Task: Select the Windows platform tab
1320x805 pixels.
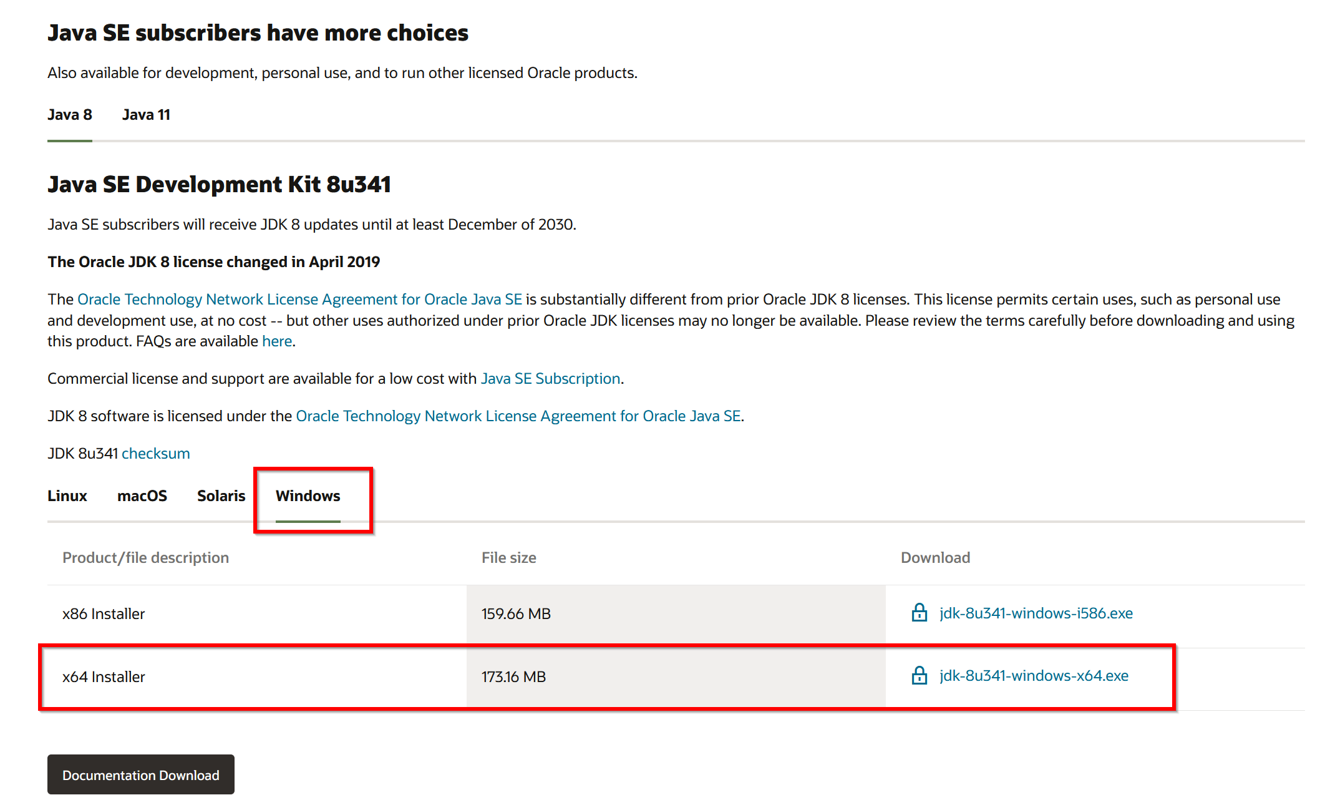Action: pos(308,496)
